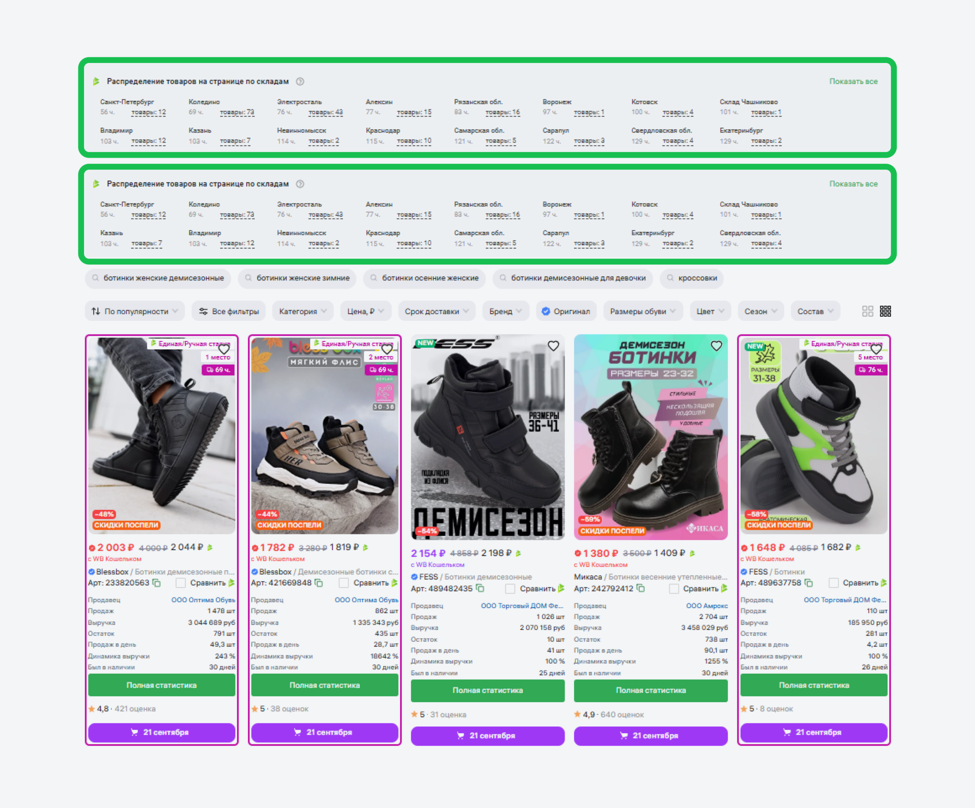Toggle the Оригинал filter checkbox
This screenshot has height=808, width=975.
546,311
